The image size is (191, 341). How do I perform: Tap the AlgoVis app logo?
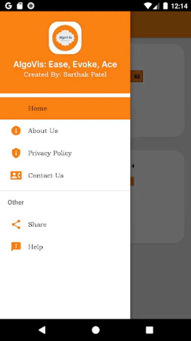coord(65,38)
